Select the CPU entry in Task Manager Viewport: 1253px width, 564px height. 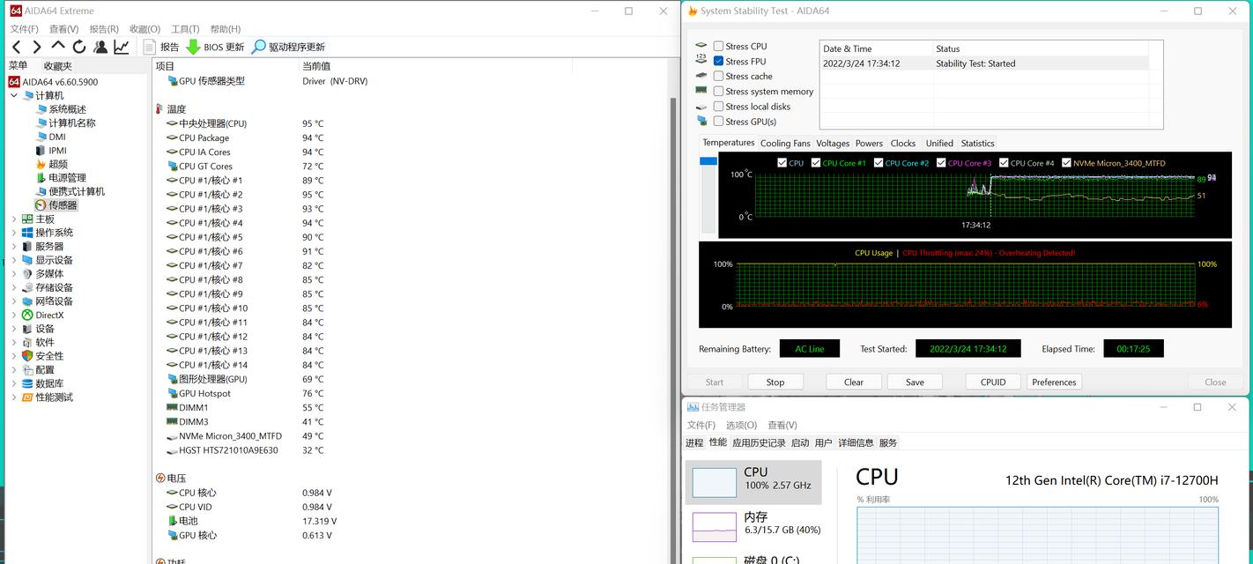pos(753,482)
